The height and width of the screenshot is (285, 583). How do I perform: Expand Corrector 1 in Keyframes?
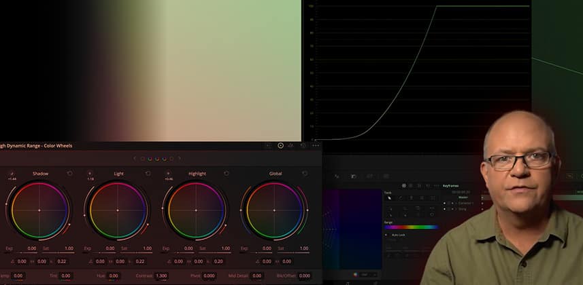pos(456,204)
